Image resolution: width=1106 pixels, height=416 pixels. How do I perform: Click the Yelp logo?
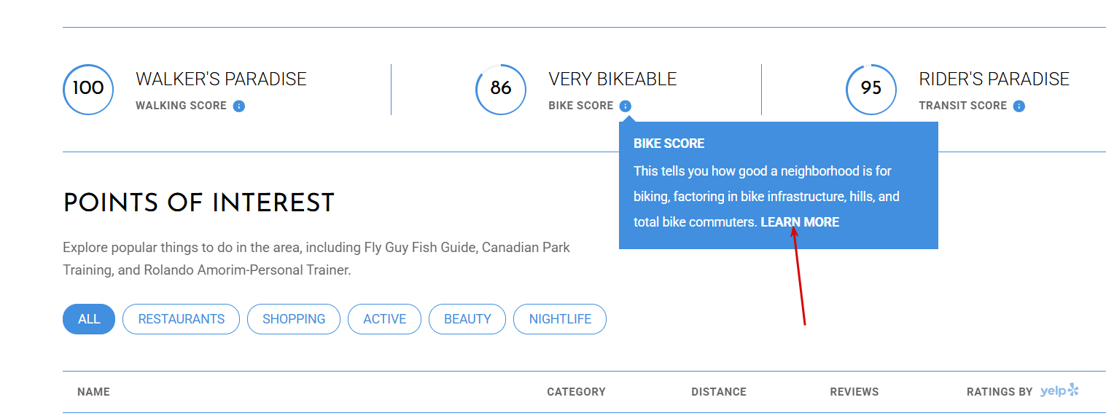(x=1059, y=391)
